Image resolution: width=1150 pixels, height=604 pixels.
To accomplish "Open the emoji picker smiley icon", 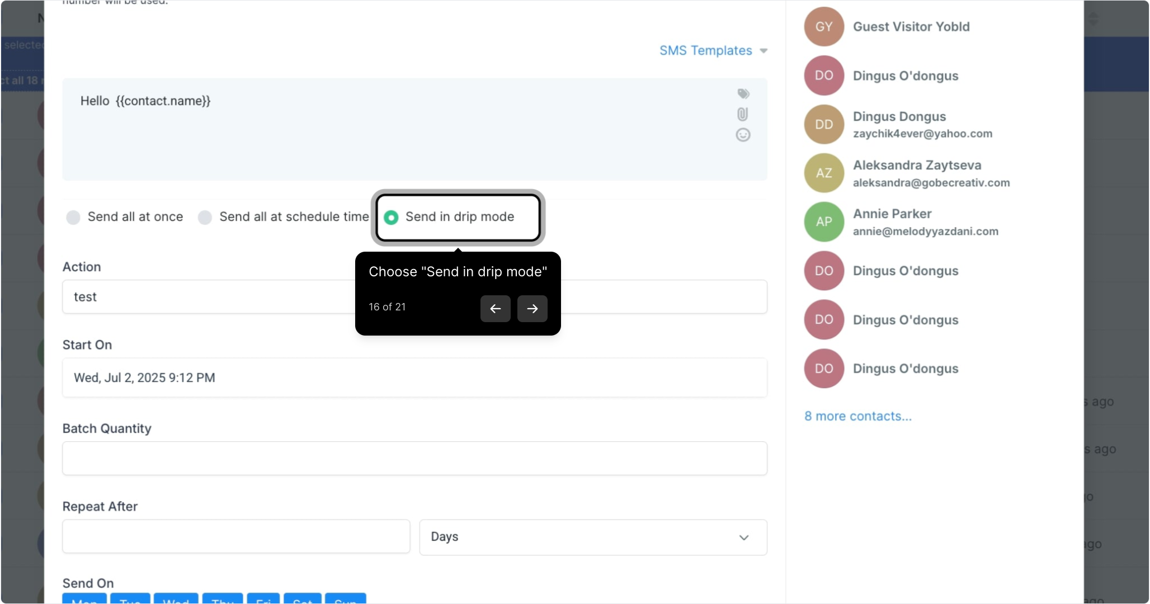I will [743, 135].
